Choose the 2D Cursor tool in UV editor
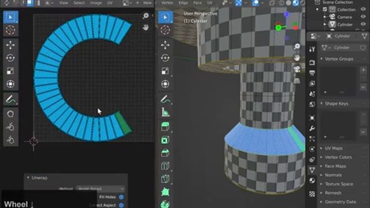370x208 pixels. 10,30
